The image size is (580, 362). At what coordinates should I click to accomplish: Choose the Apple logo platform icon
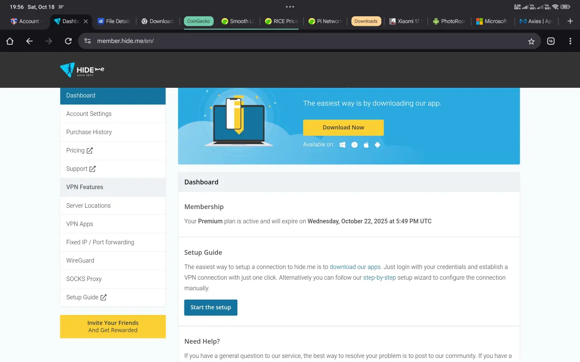366,145
